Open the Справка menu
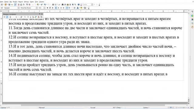194x109 pixels. 42,2
